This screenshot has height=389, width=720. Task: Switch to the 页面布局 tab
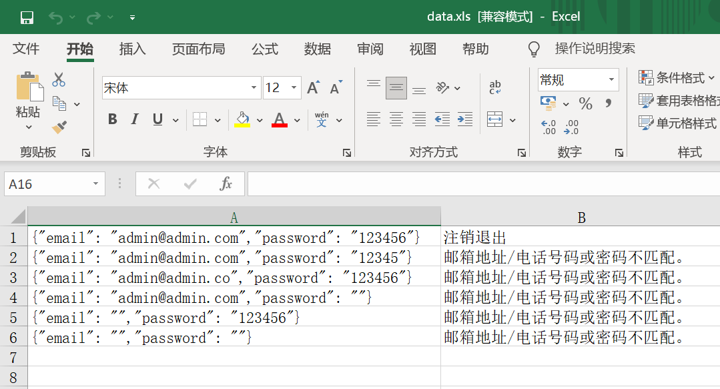coord(198,49)
